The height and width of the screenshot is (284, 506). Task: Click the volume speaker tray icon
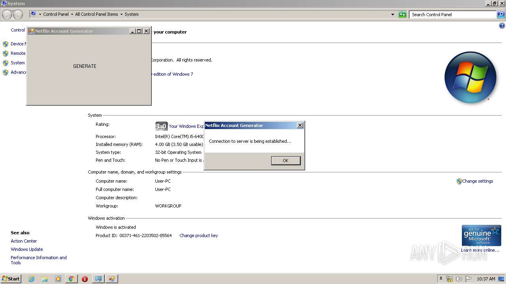click(459, 279)
